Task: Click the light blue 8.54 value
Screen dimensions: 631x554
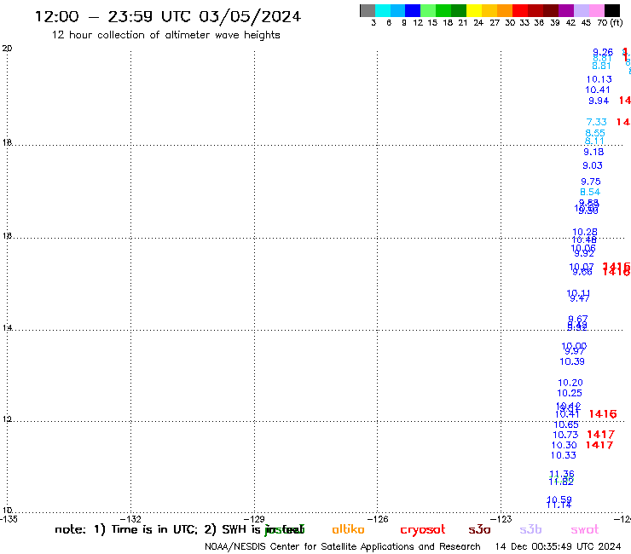Action: pyautogui.click(x=590, y=192)
